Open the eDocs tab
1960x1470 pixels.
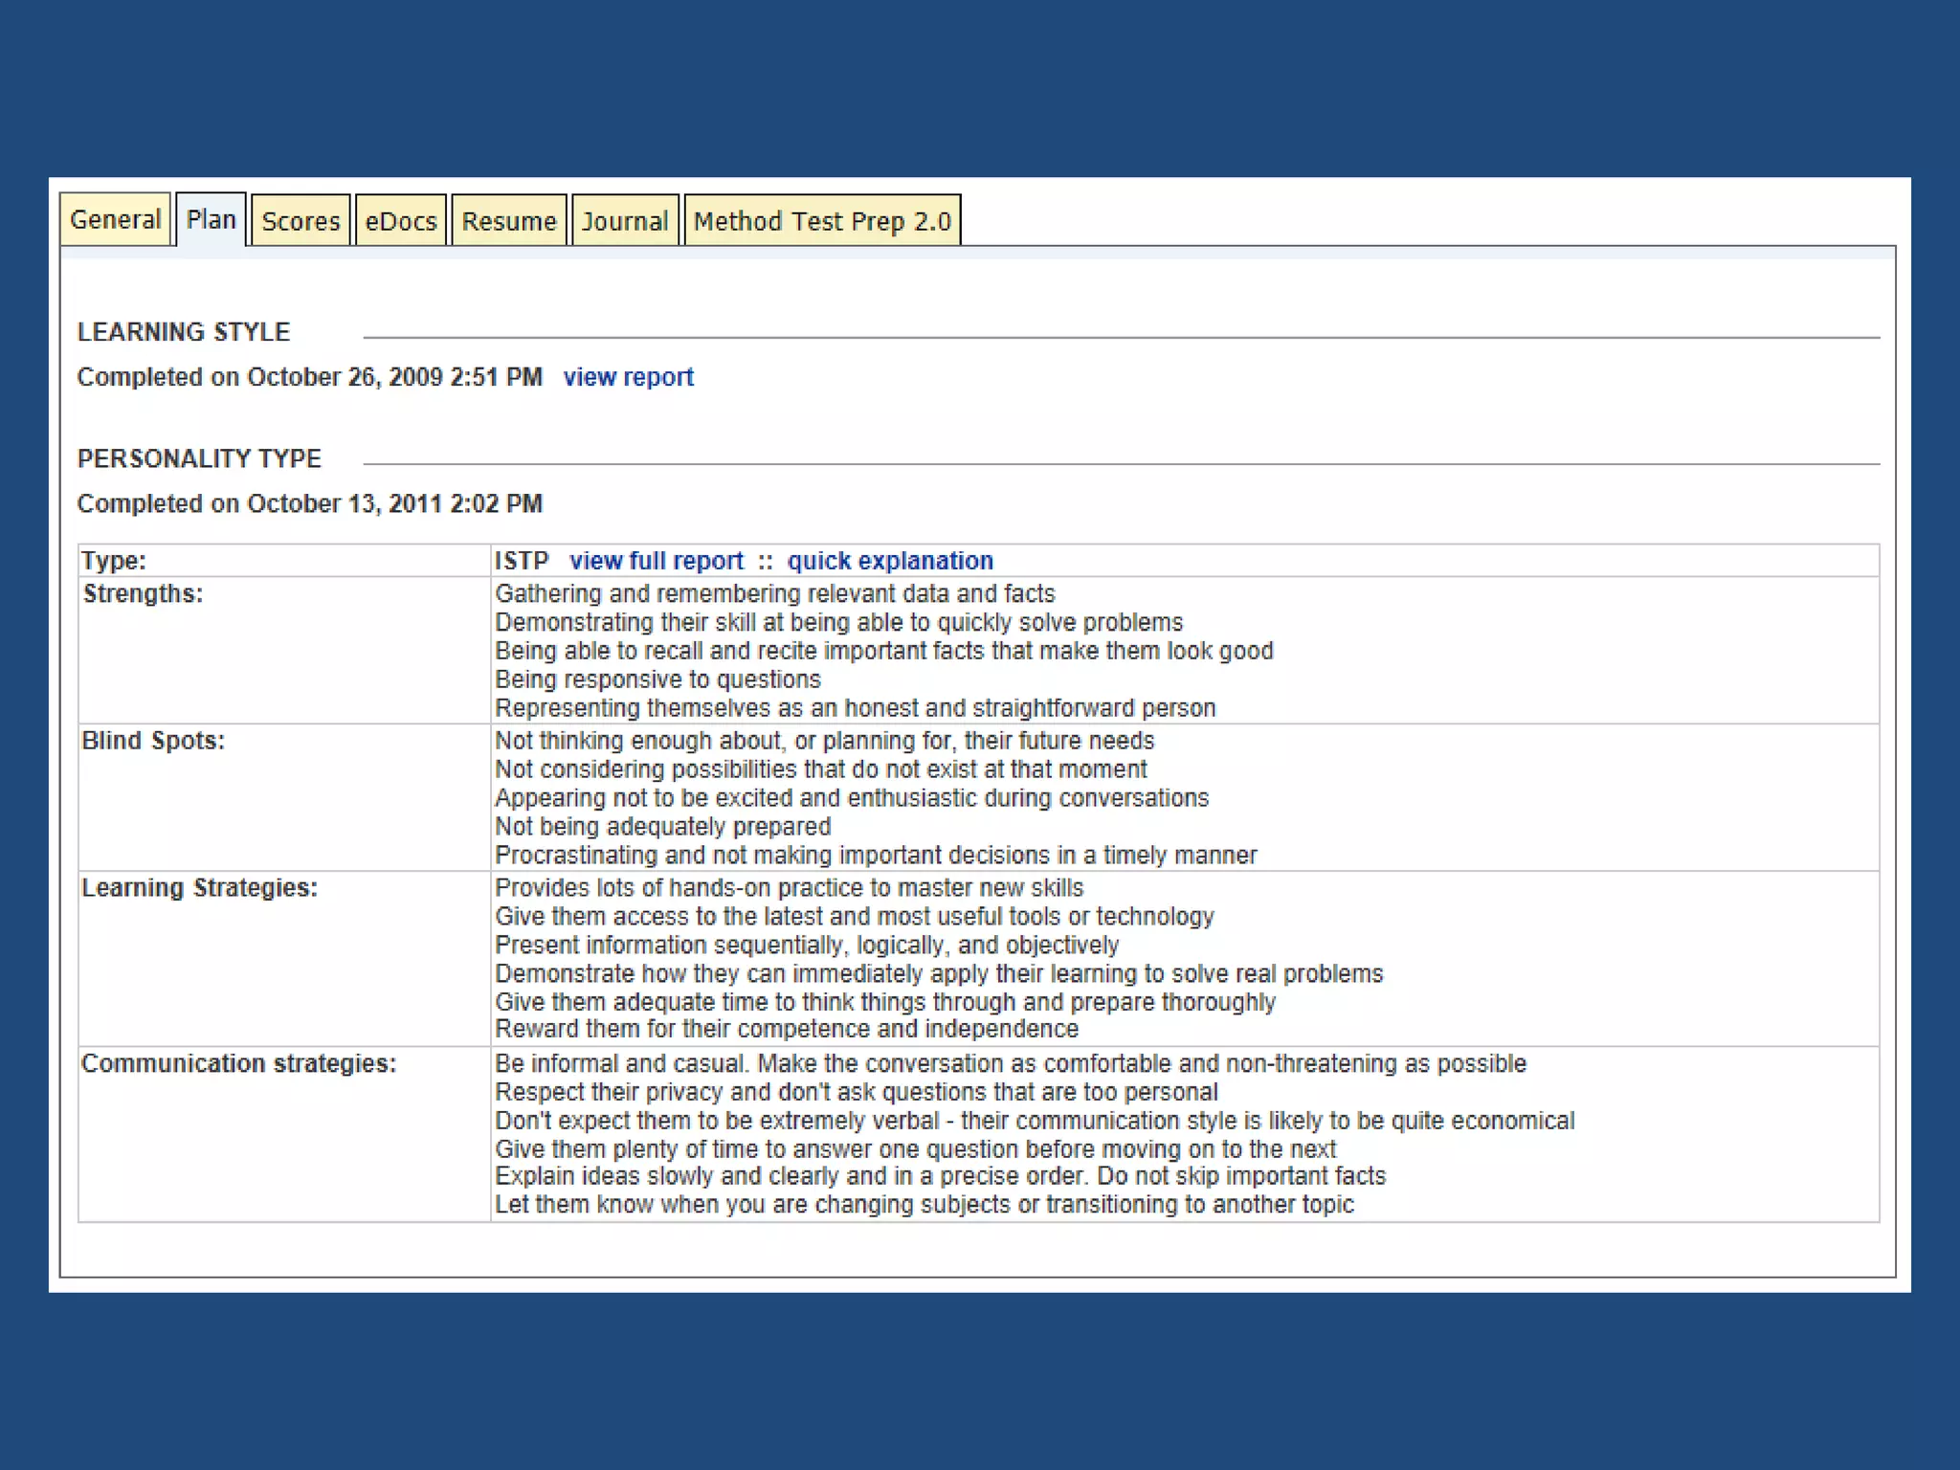(400, 221)
